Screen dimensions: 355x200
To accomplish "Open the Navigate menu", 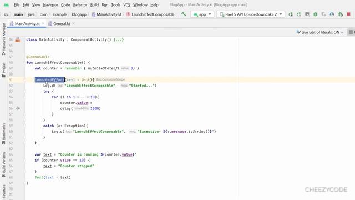I will [x=50, y=5].
